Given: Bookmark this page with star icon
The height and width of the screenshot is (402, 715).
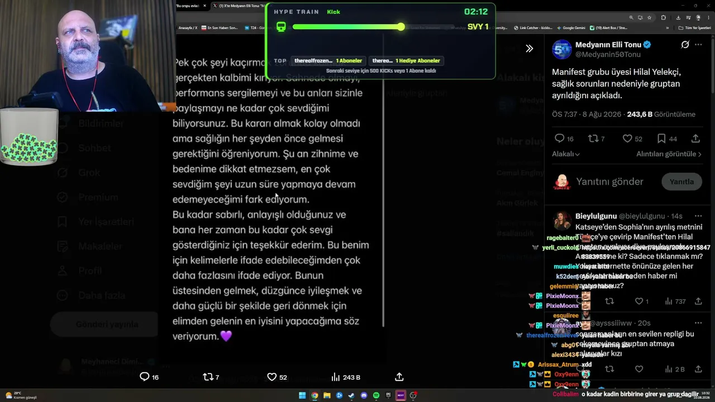Looking at the screenshot, I should coord(649,17).
